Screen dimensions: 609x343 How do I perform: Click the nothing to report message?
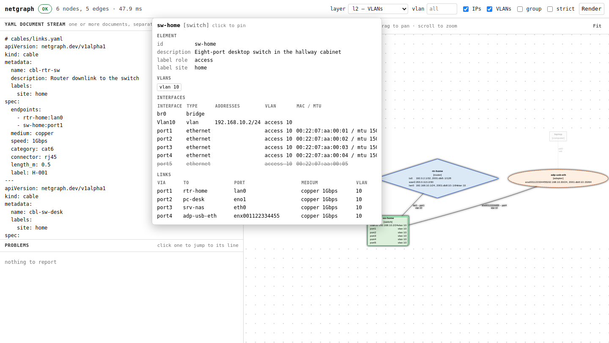30,262
